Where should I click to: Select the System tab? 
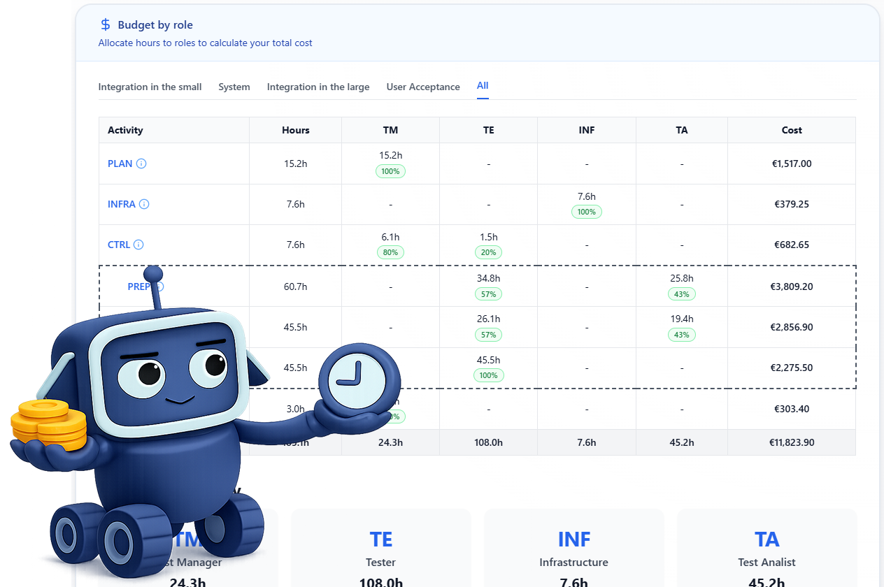coord(234,87)
